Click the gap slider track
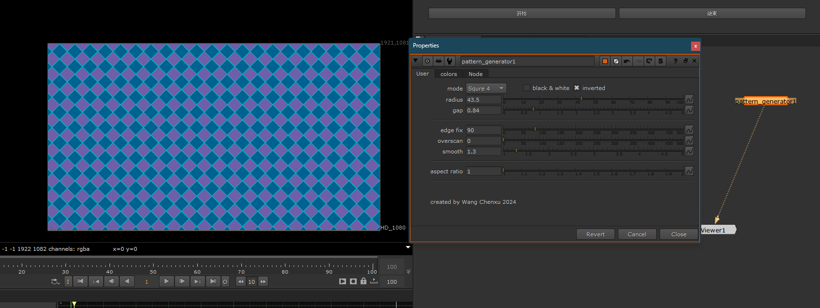The image size is (820, 308). coord(594,110)
